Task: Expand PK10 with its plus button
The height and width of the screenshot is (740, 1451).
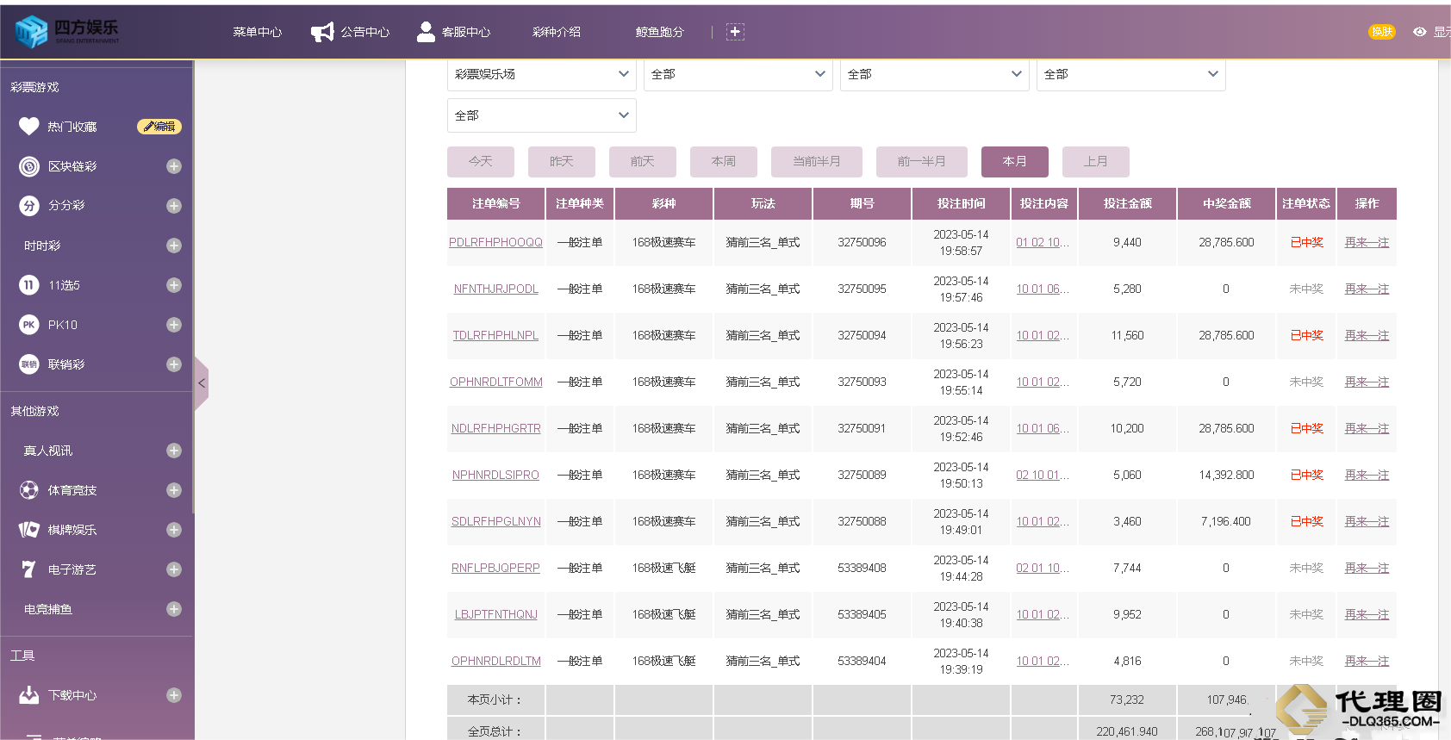Action: (174, 325)
